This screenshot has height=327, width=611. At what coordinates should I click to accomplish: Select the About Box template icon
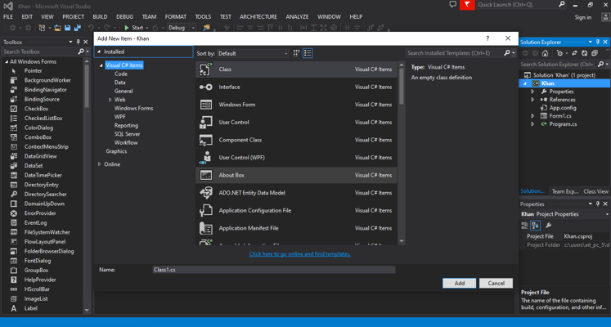pyautogui.click(x=206, y=175)
